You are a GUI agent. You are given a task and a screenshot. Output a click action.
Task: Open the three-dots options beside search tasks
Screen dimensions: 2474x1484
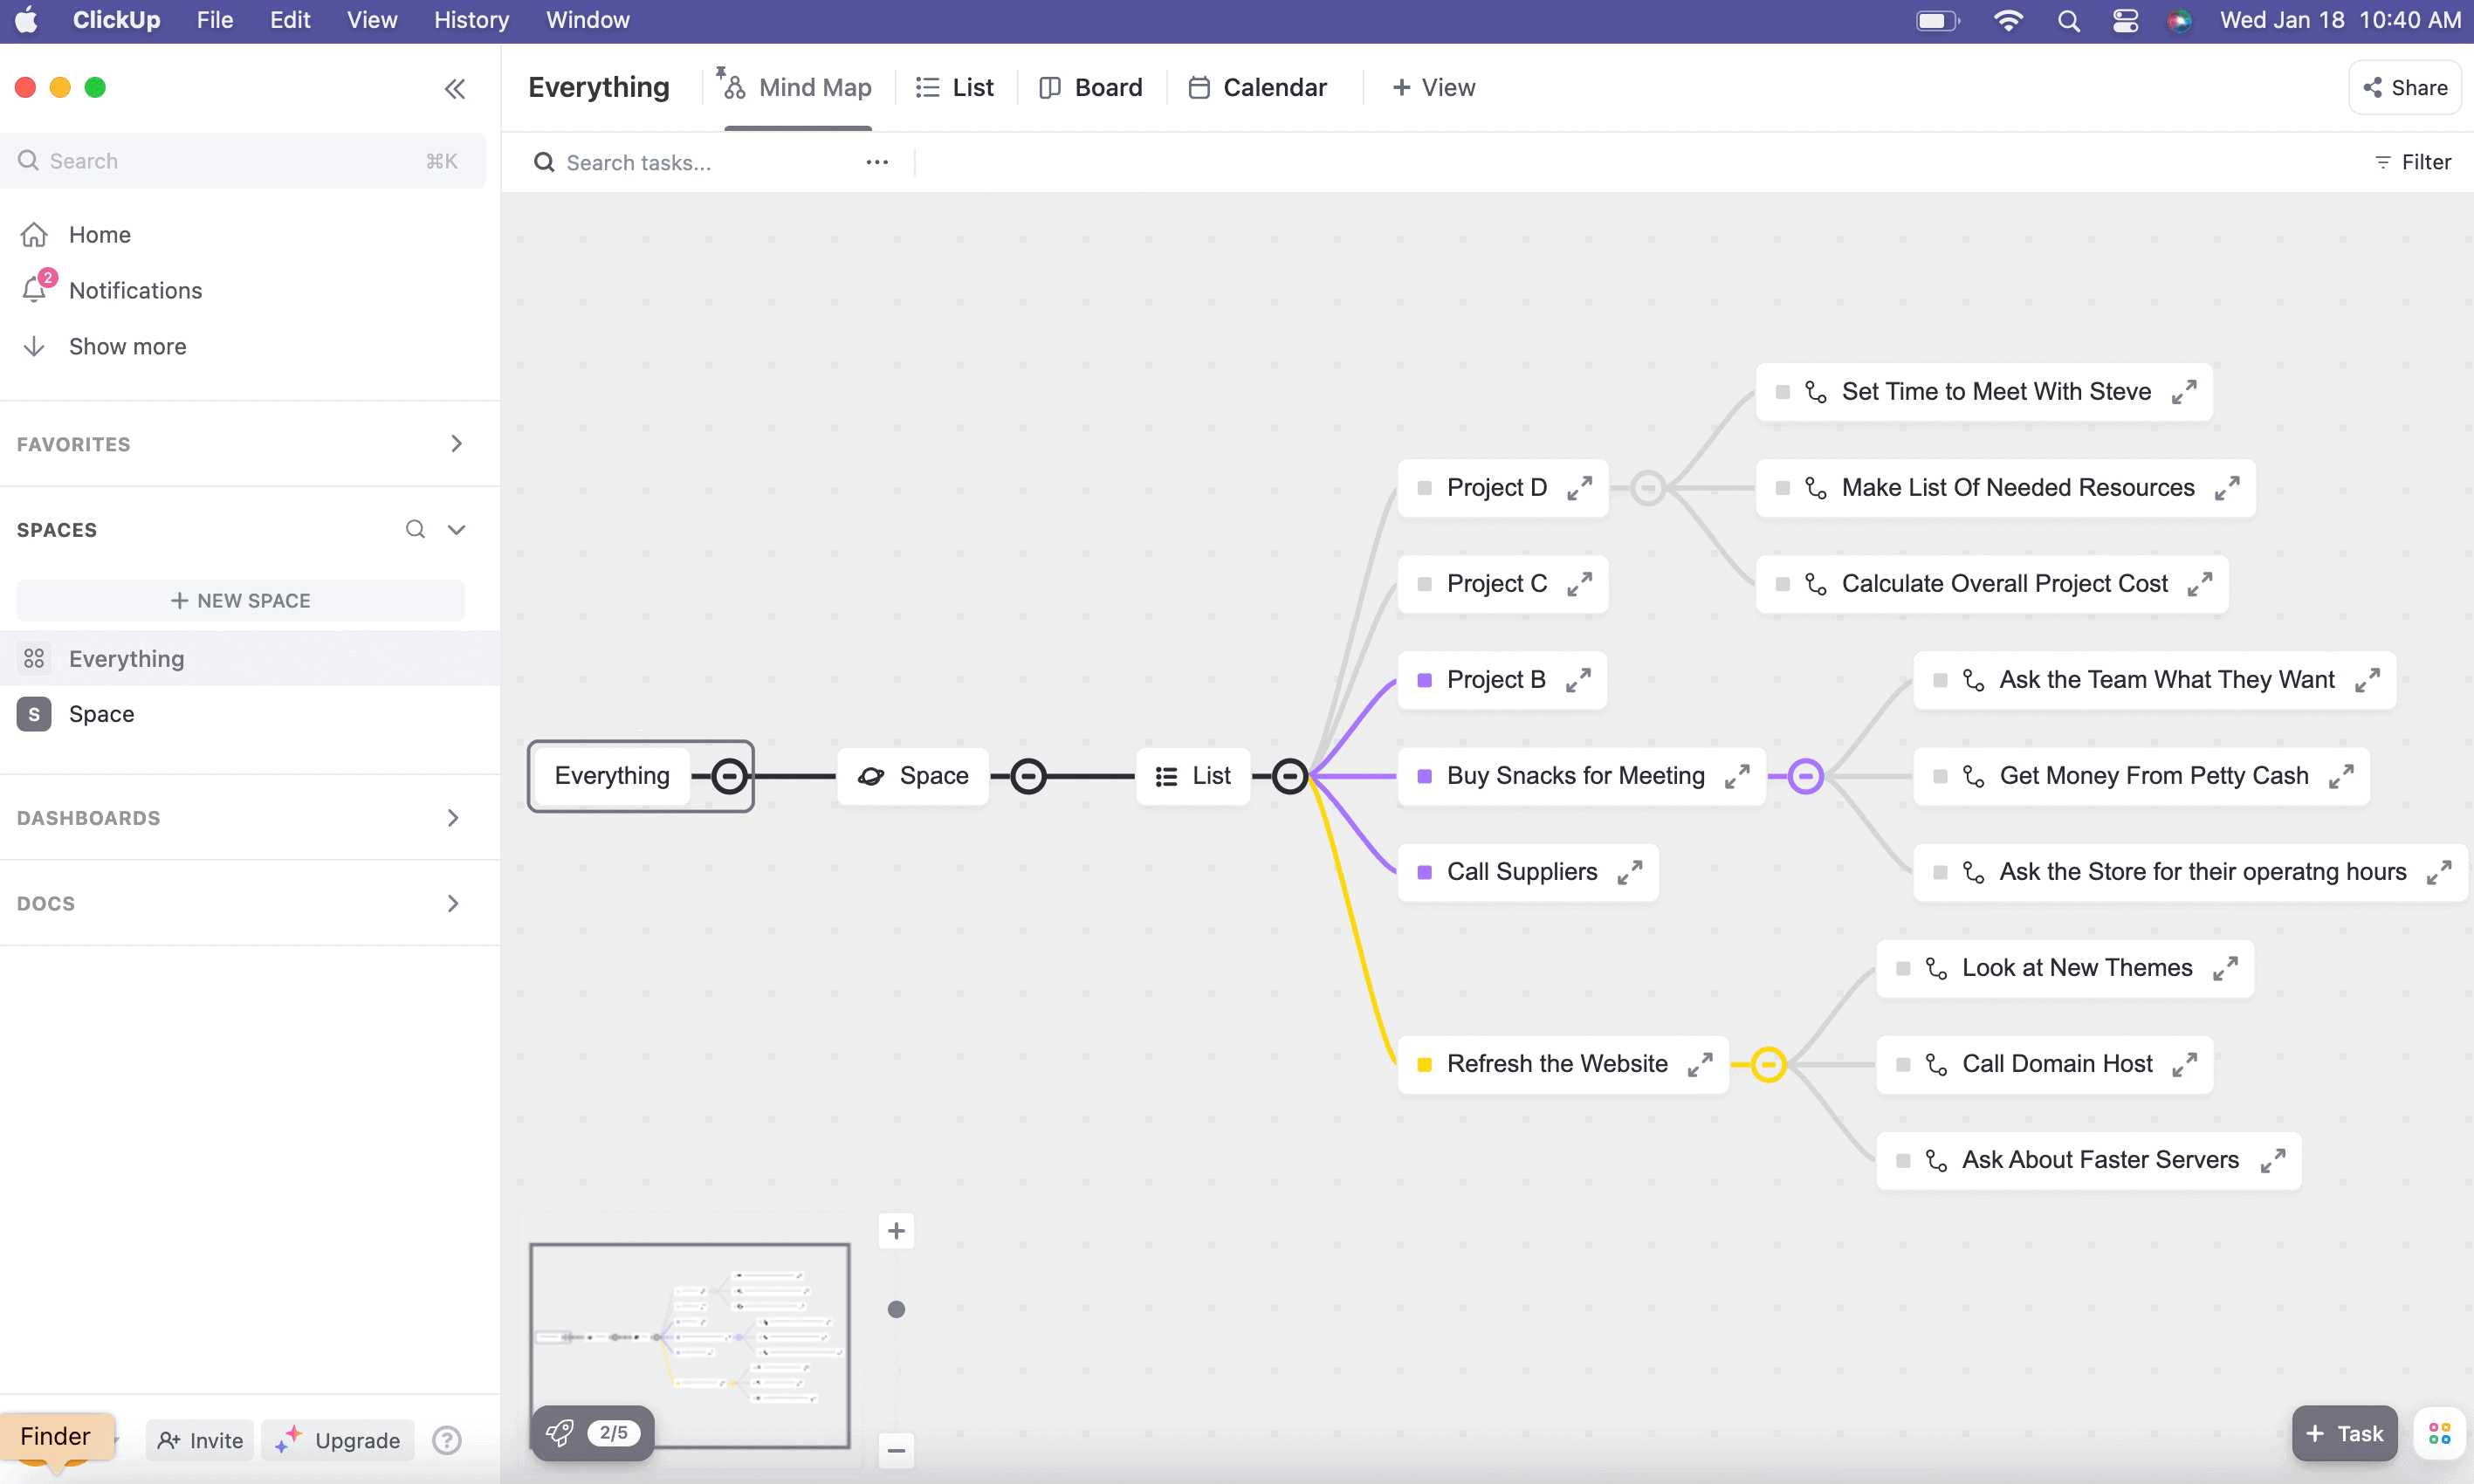(877, 162)
